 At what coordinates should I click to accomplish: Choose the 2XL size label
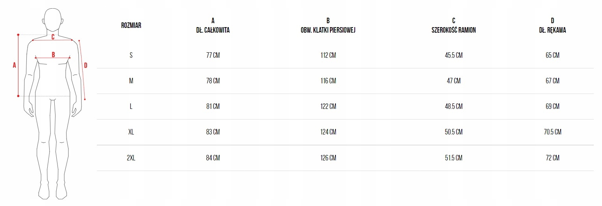point(131,158)
